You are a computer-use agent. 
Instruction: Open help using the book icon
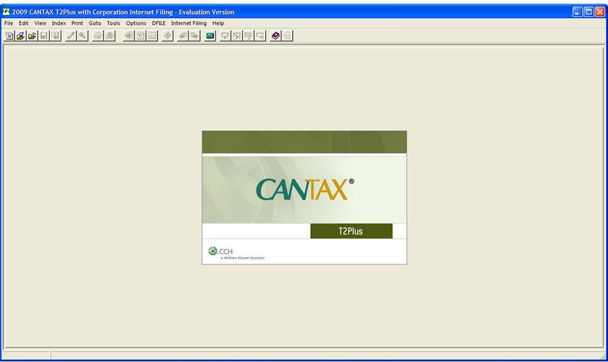pos(274,36)
